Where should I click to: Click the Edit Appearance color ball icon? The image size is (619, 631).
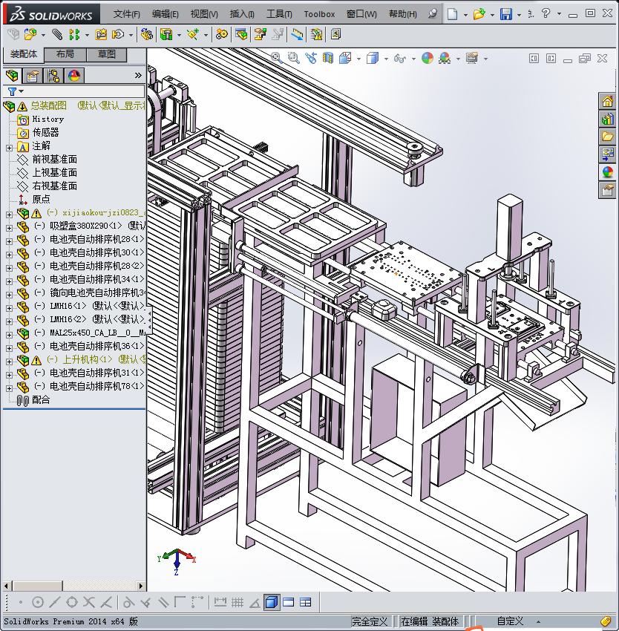click(x=427, y=58)
